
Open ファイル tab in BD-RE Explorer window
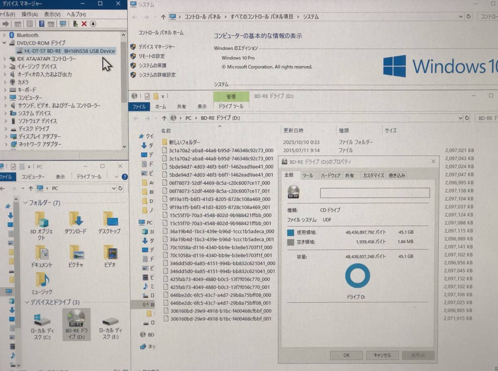[x=139, y=107]
